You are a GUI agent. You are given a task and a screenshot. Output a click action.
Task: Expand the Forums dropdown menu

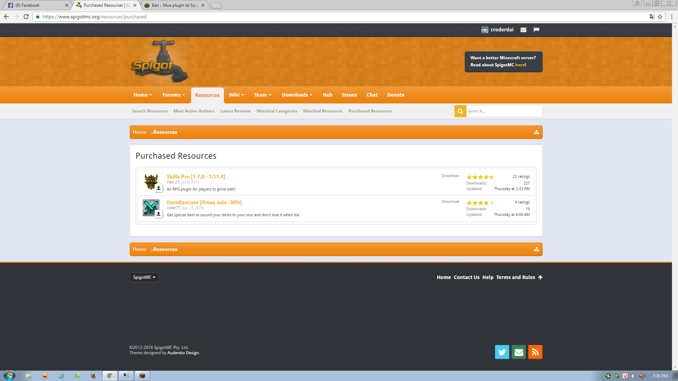173,95
